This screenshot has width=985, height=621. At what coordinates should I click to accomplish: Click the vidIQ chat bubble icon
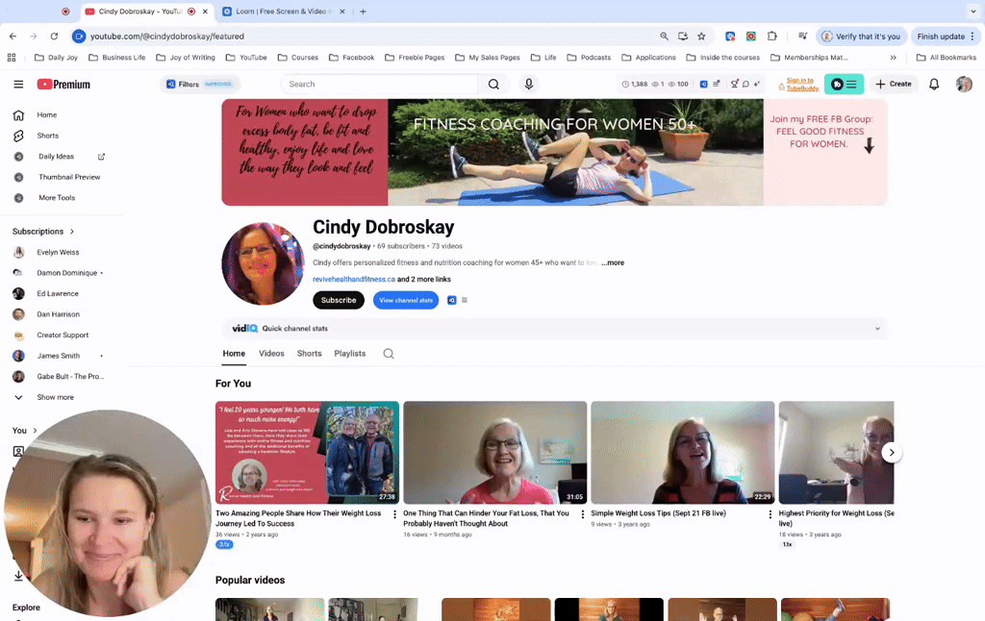(745, 85)
